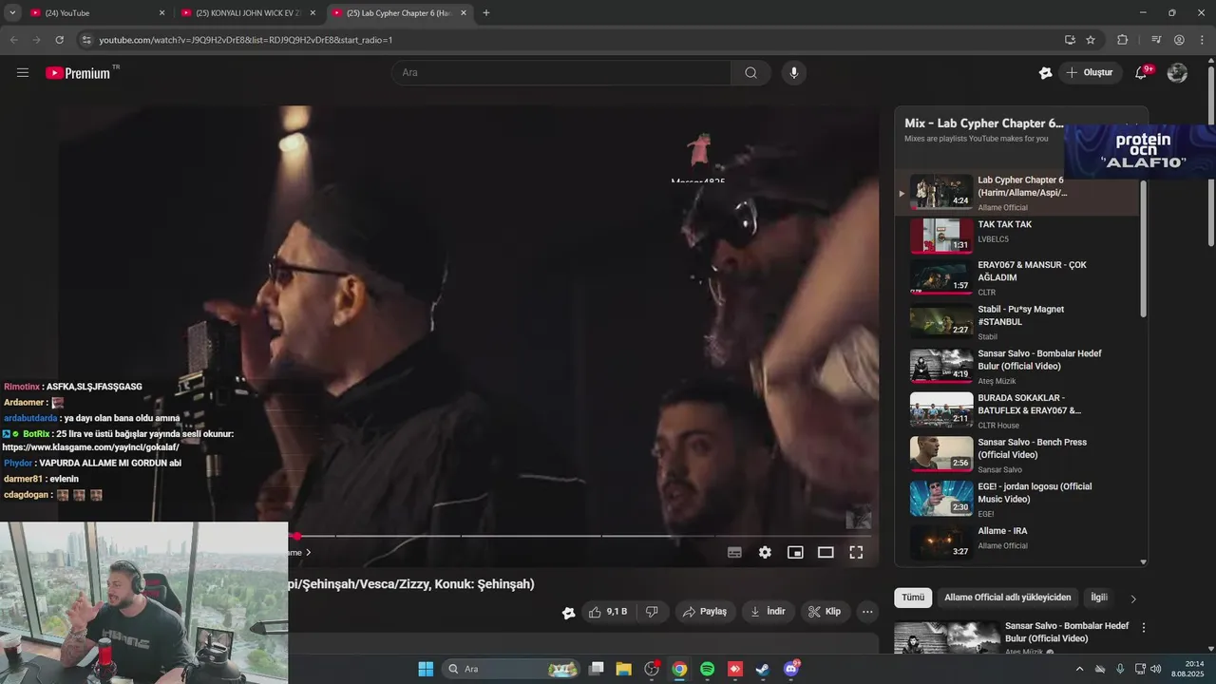This screenshot has height=684, width=1216.
Task: Click the video progress bar scrubber
Action: [x=296, y=536]
